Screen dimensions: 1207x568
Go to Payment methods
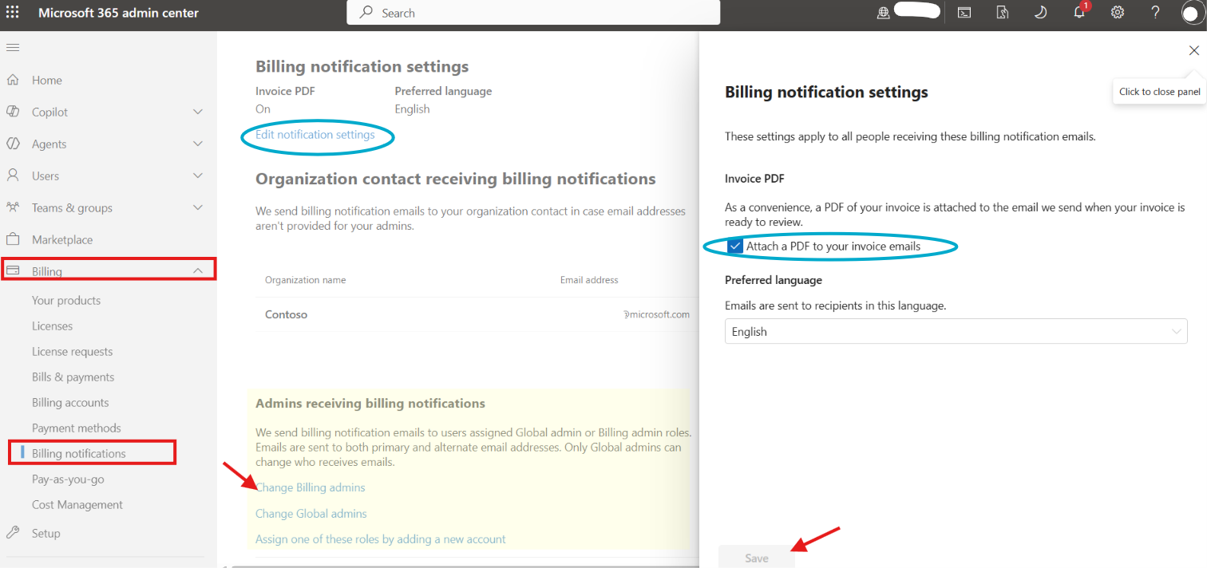(77, 428)
